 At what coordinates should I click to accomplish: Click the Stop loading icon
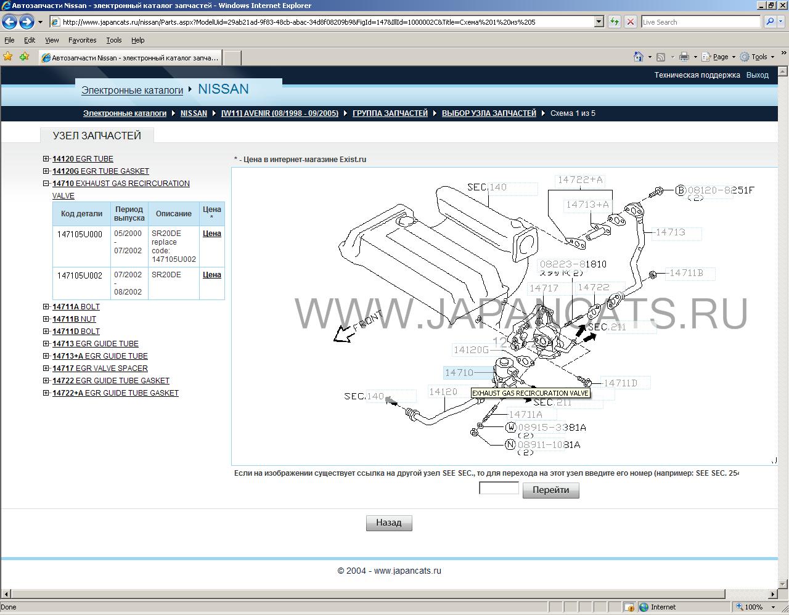pyautogui.click(x=630, y=22)
